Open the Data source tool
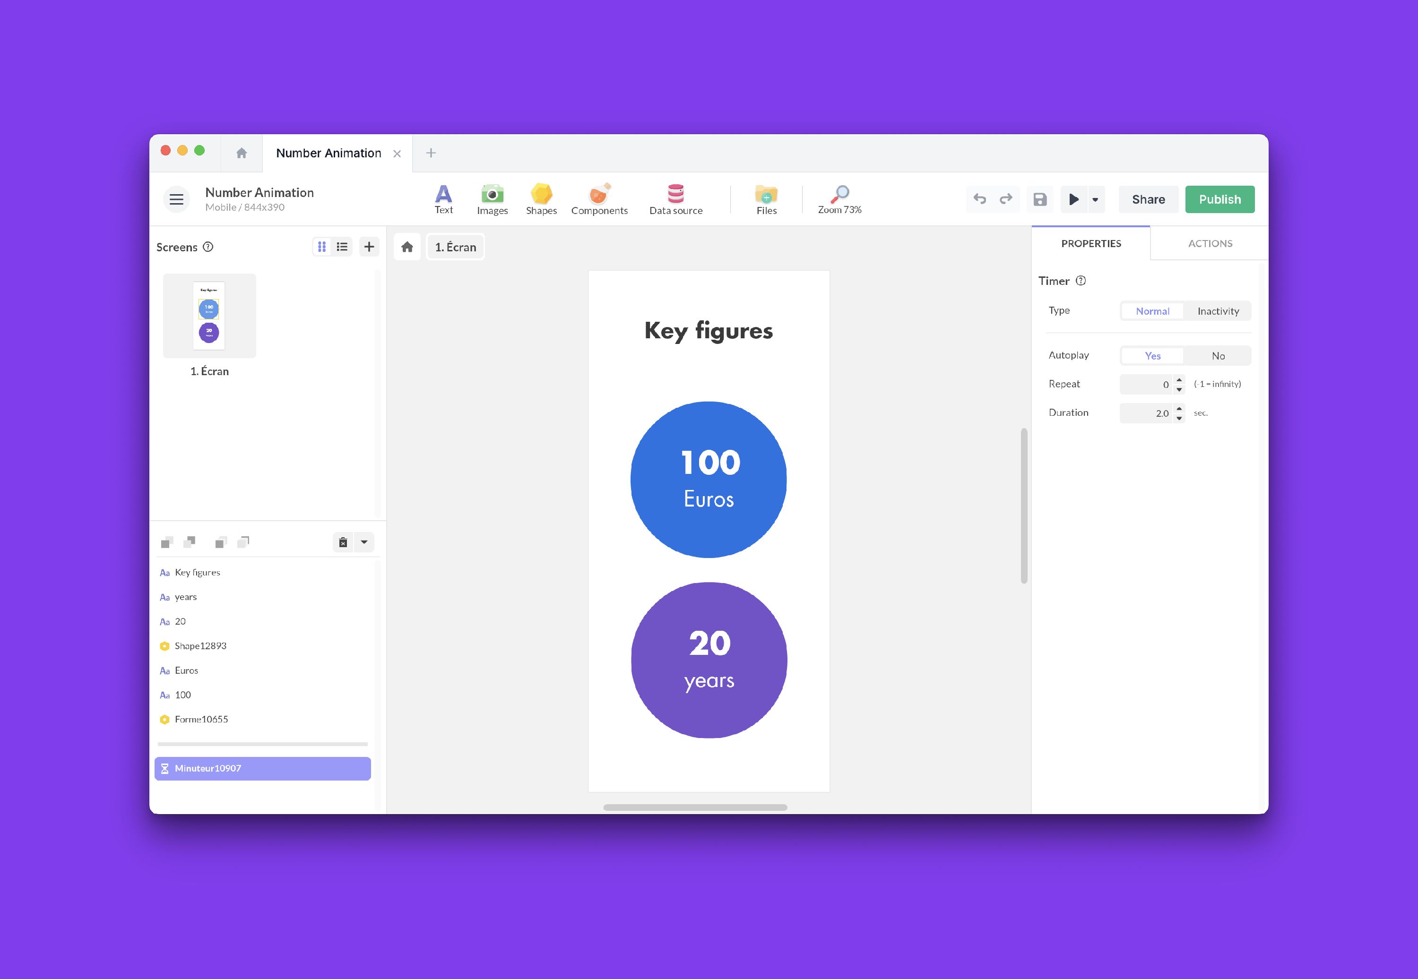The height and width of the screenshot is (979, 1418). (675, 199)
